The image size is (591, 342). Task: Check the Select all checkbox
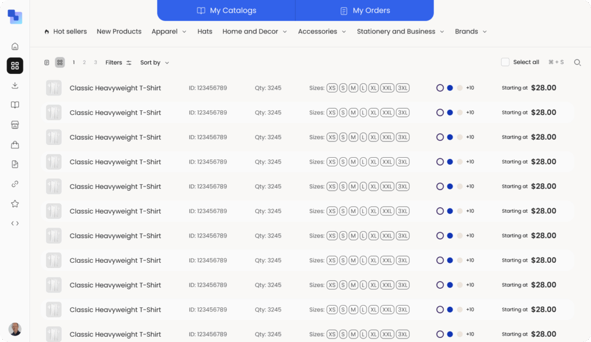click(x=505, y=62)
